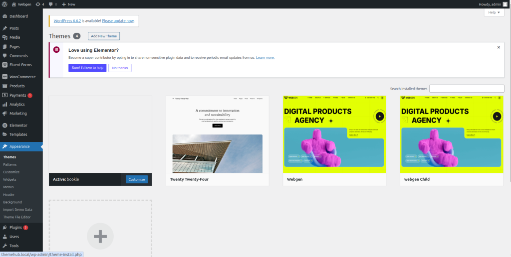Dismiss the Elementor notice with X
This screenshot has width=511, height=257.
tap(499, 47)
